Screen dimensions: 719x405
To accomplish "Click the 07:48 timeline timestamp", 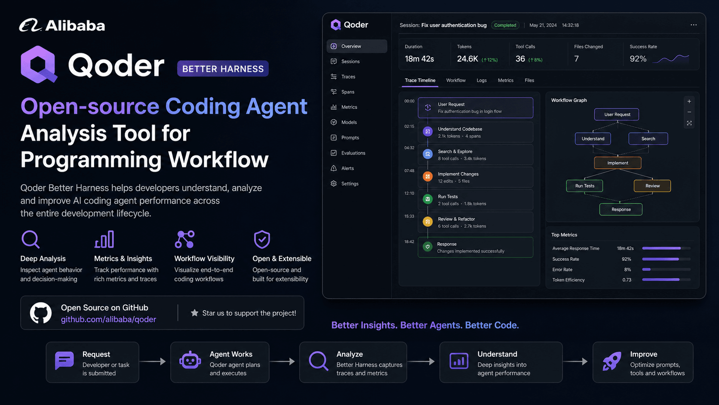I will tap(409, 171).
